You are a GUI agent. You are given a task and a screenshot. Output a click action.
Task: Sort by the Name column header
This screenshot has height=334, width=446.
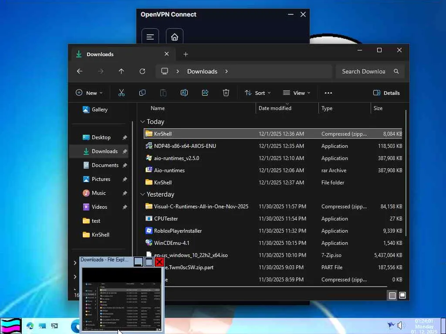[x=158, y=108]
